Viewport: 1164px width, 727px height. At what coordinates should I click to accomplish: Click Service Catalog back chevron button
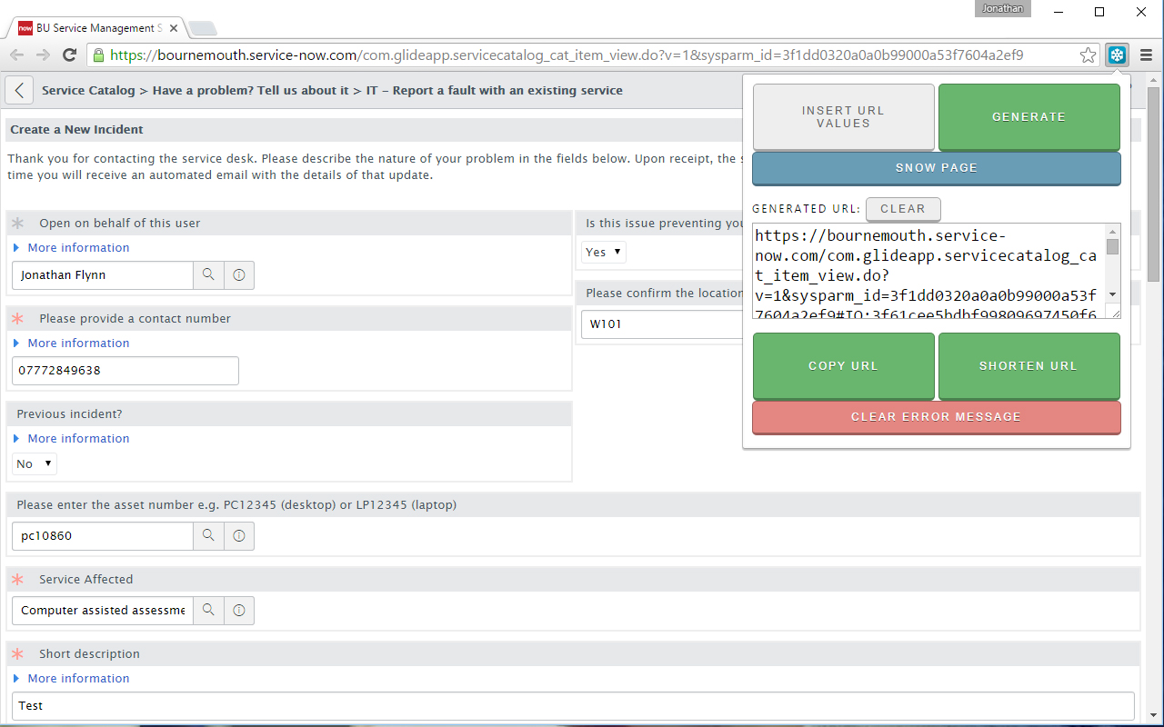pyautogui.click(x=20, y=90)
